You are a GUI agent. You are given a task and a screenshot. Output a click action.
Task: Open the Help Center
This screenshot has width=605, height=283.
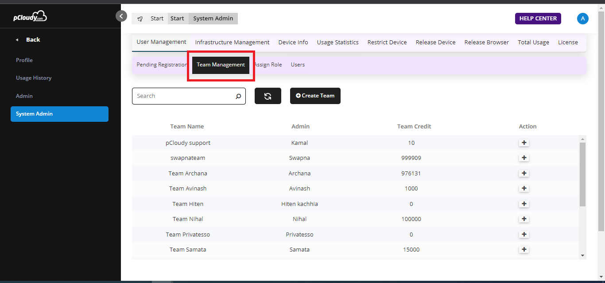point(538,19)
